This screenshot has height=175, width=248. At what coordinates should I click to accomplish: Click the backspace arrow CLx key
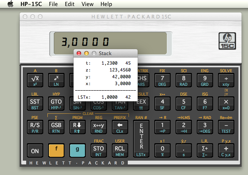point(120,127)
